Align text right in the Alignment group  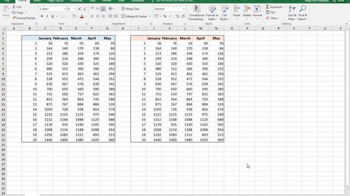[103, 16]
